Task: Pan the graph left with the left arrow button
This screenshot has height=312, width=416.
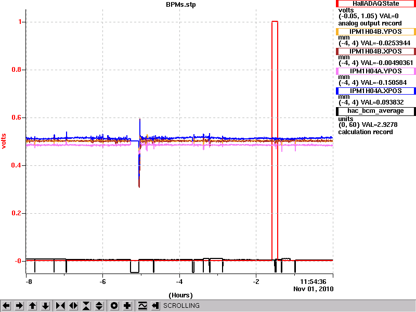Action: [6, 306]
